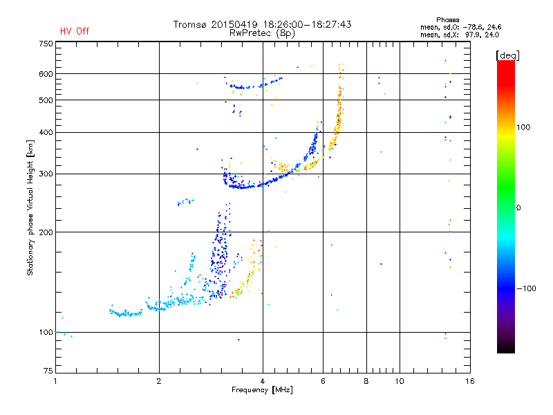Viewport: 553px width, 415px height.
Task: Click the x-axis tick label '2'
Action: point(159,381)
